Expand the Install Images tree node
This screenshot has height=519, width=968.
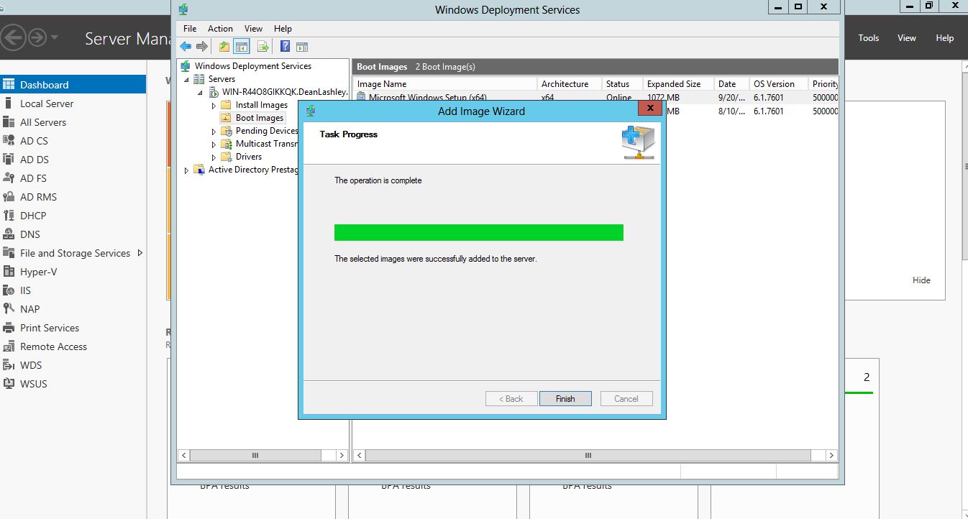click(x=214, y=106)
